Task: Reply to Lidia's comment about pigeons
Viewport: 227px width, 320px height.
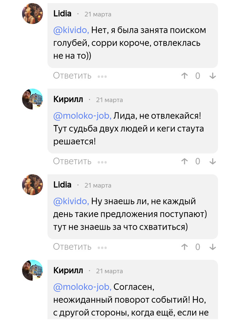Action: (x=72, y=76)
